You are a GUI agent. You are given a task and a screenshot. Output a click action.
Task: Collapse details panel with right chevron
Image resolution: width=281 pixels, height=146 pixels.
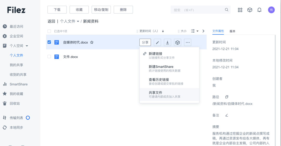pyautogui.click(x=203, y=31)
